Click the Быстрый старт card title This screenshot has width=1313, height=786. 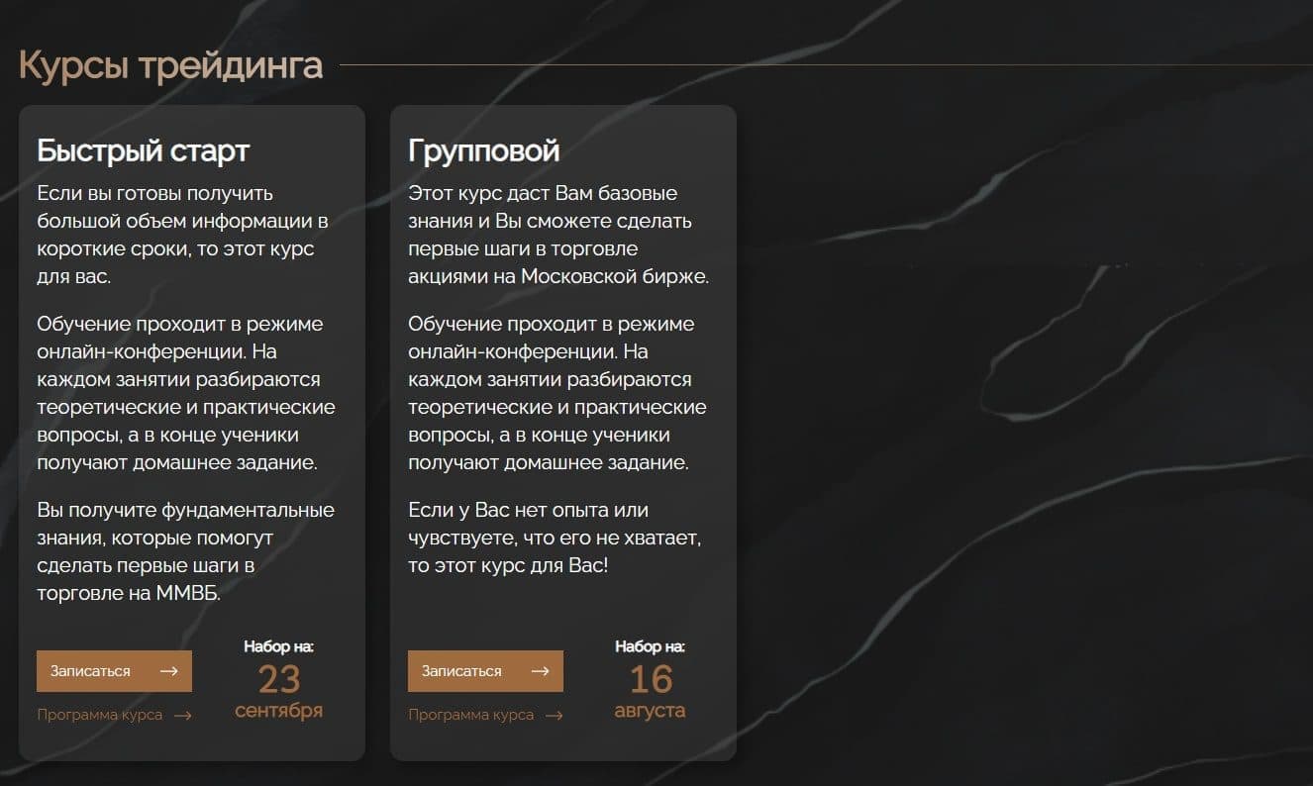[x=143, y=150]
